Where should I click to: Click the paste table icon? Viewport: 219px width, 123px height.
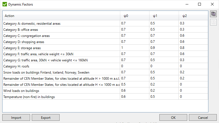pos(213,22)
